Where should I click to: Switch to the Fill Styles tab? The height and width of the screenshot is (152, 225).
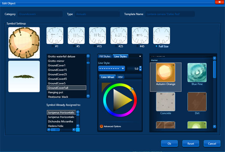pyautogui.click(x=105, y=56)
